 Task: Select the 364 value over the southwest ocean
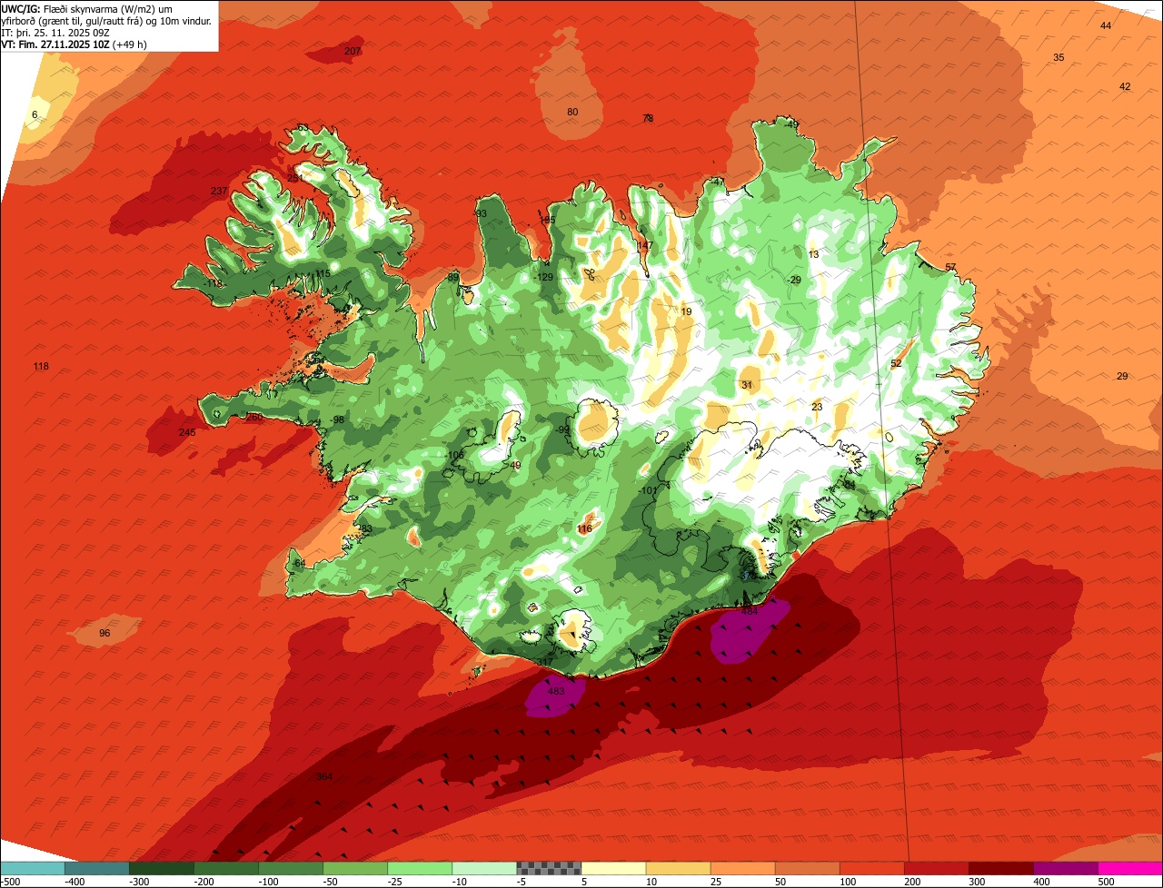click(324, 776)
